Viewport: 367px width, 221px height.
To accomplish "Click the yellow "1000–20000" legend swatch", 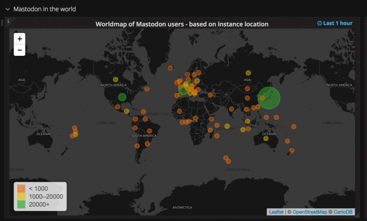I will [x=21, y=196].
